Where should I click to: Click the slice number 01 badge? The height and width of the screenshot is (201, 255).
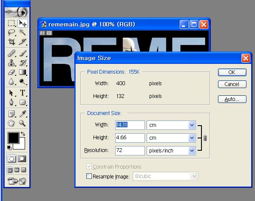coord(42,33)
